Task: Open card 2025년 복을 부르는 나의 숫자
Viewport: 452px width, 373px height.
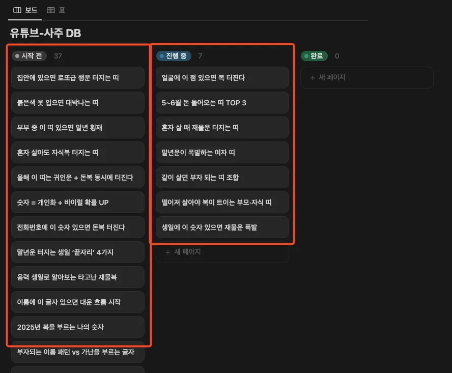Action: [78, 327]
